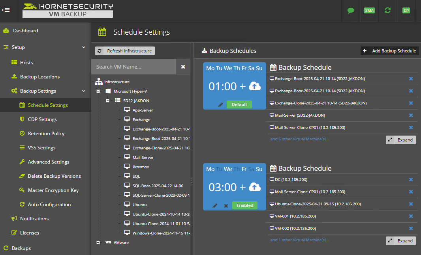Click the green sync icon near top right

(x=387, y=10)
